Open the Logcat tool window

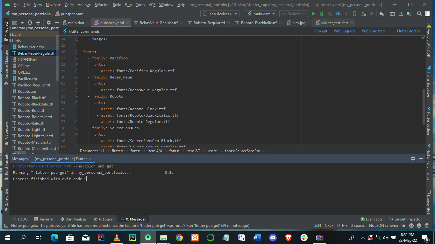tap(104, 219)
